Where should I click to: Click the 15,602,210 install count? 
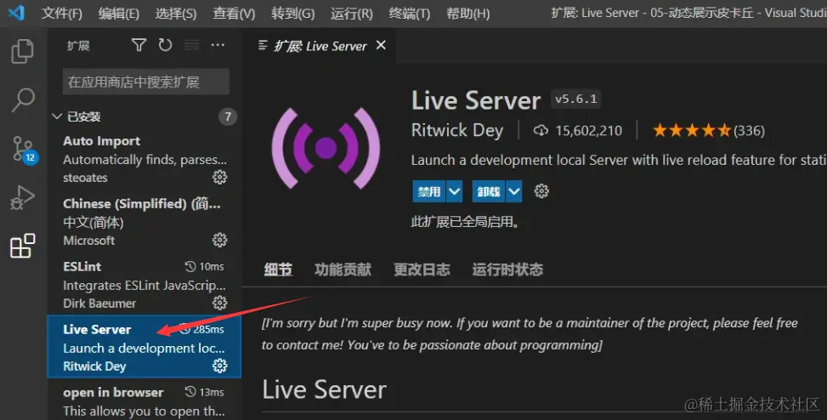click(x=589, y=130)
